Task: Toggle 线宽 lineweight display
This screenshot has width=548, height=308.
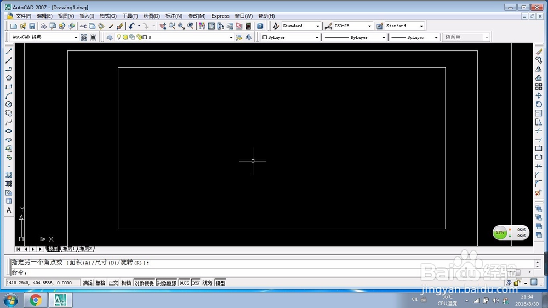Action: tap(207, 283)
